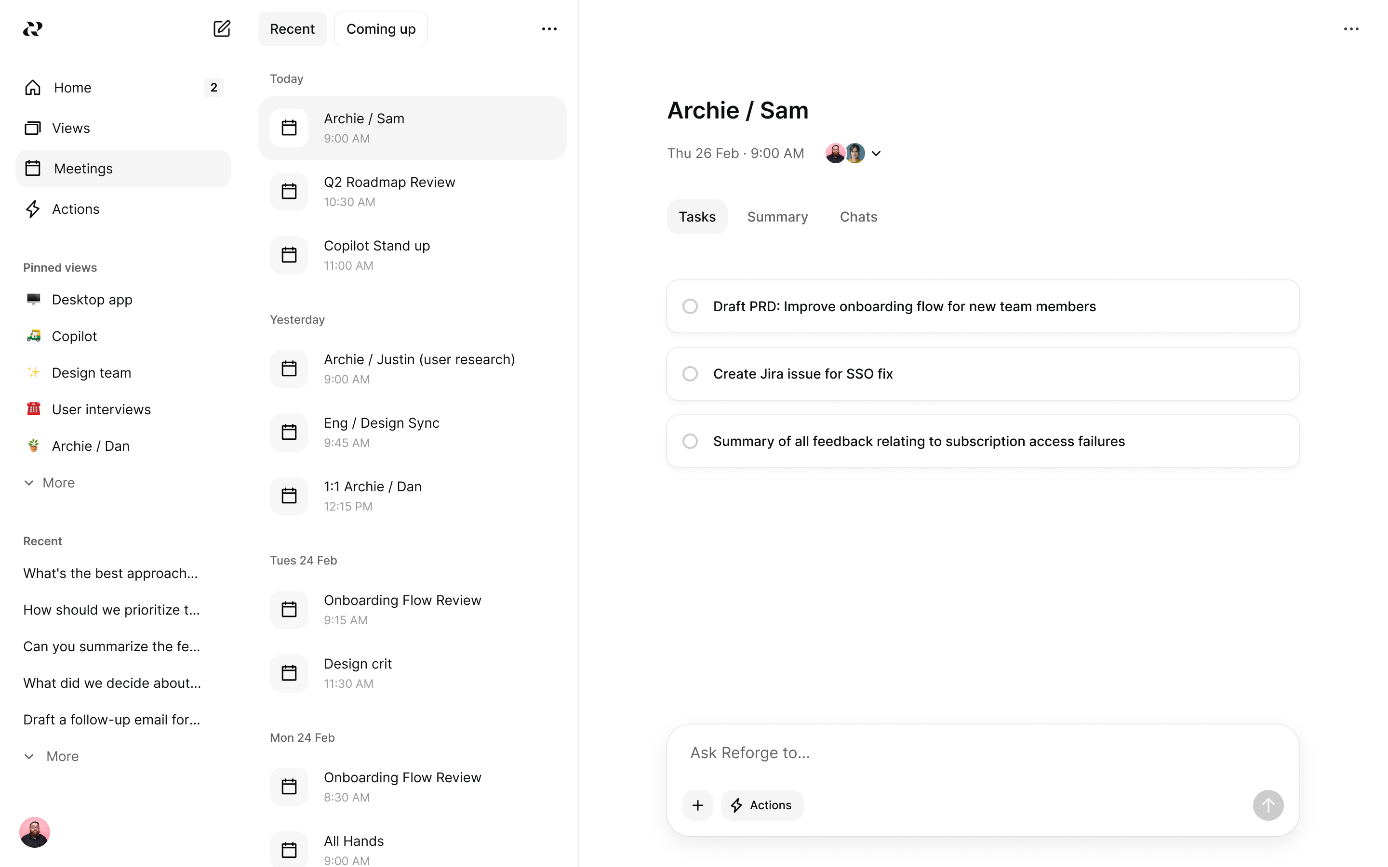Click the plus attachment button in prompt box
Image resolution: width=1388 pixels, height=867 pixels.
(x=697, y=805)
